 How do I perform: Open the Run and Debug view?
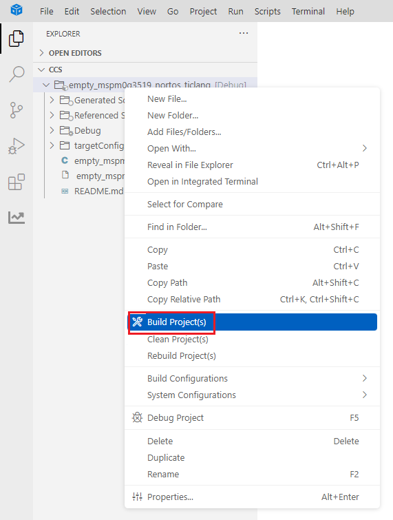click(17, 146)
